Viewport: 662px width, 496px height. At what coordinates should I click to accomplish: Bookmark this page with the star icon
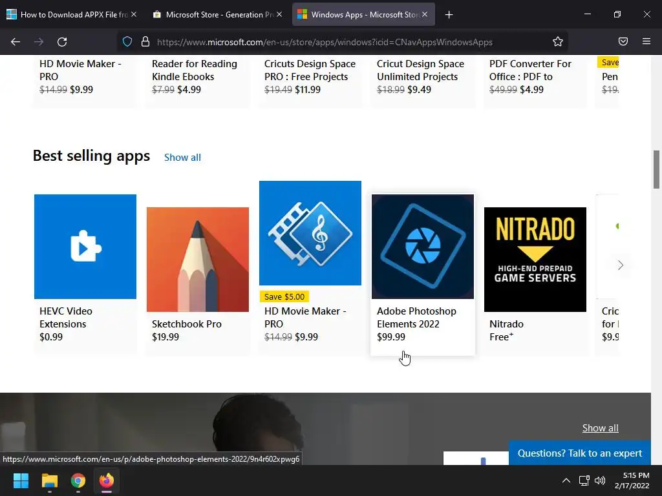click(558, 42)
